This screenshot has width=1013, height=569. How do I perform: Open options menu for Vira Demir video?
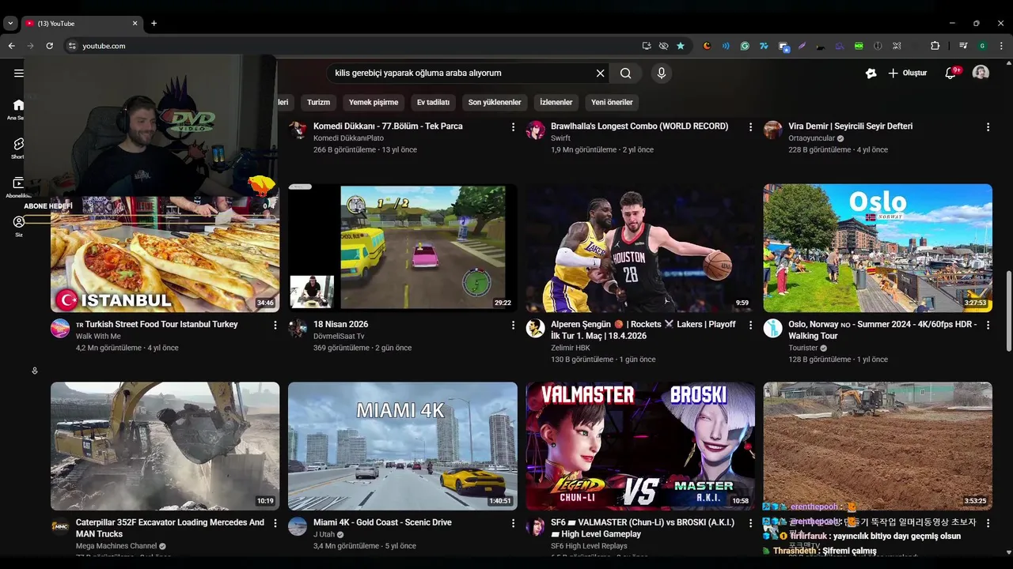(988, 127)
